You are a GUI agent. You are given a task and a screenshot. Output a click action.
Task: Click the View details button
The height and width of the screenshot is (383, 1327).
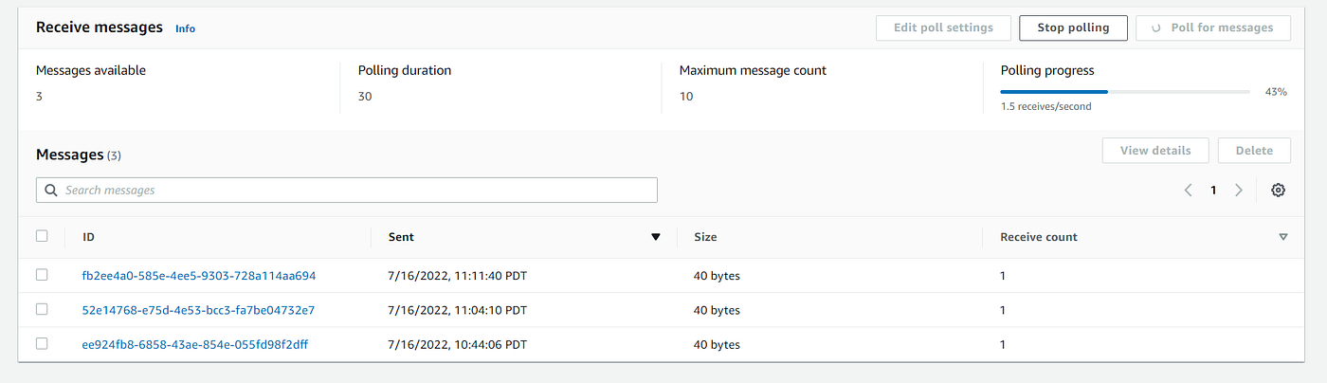click(1154, 151)
